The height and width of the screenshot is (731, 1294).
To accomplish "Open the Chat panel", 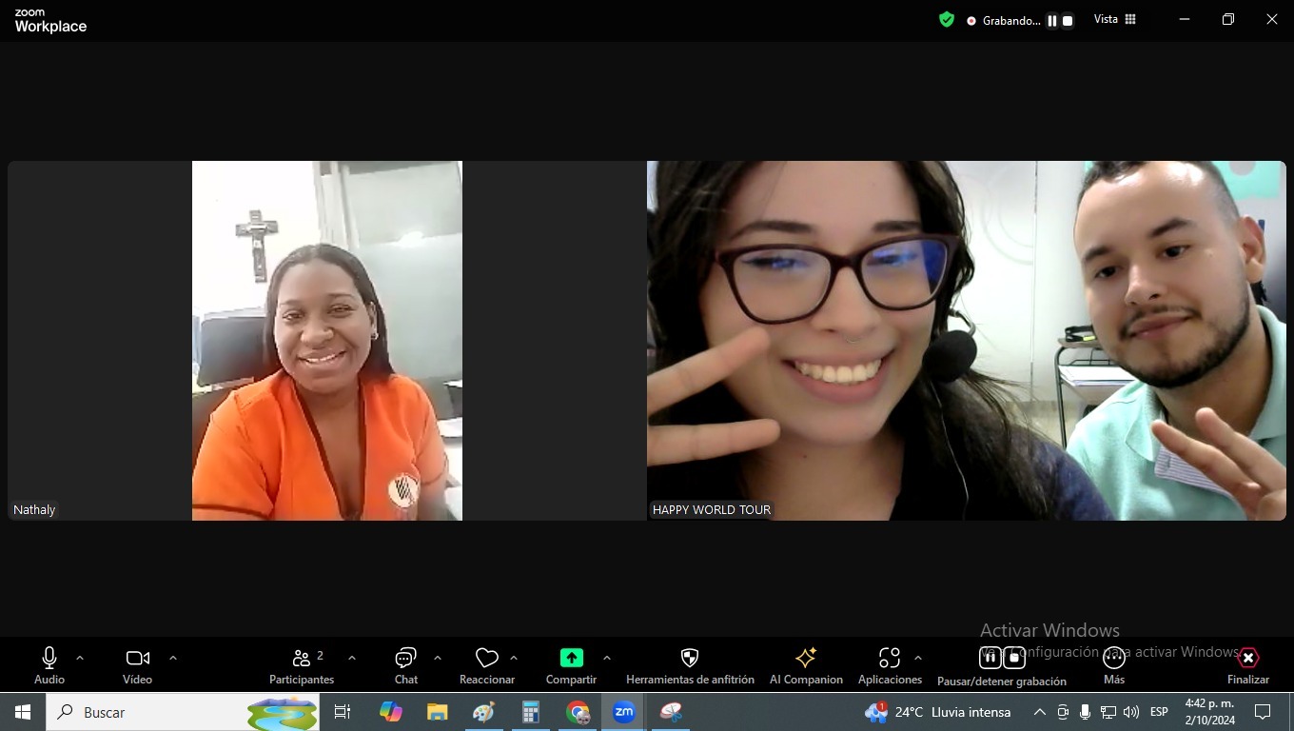I will (406, 665).
